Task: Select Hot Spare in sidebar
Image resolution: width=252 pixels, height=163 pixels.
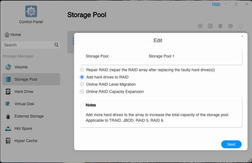Action: [x=23, y=128]
